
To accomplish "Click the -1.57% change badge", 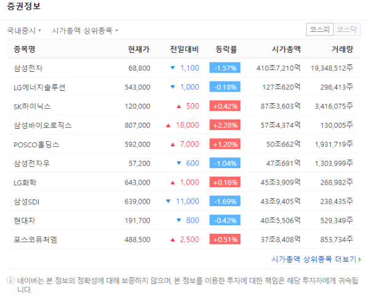I will click(225, 67).
